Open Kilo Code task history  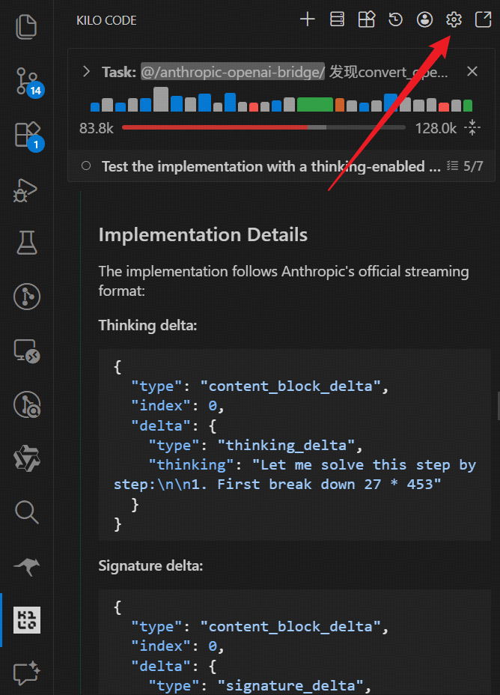[396, 20]
